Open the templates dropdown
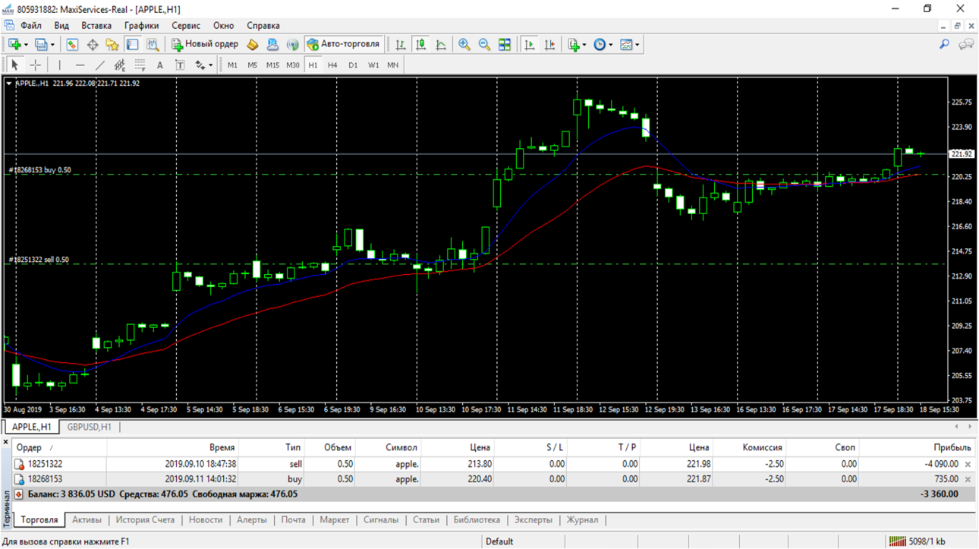 pyautogui.click(x=630, y=45)
